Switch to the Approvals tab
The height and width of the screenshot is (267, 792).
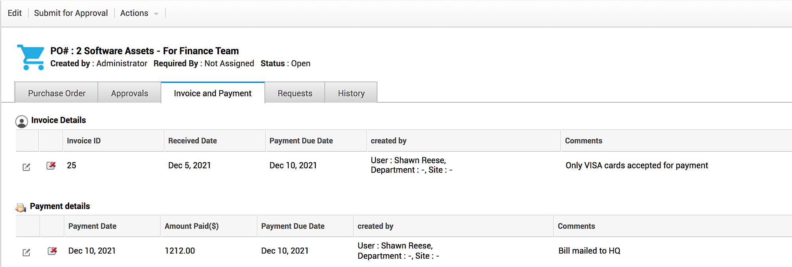(129, 93)
